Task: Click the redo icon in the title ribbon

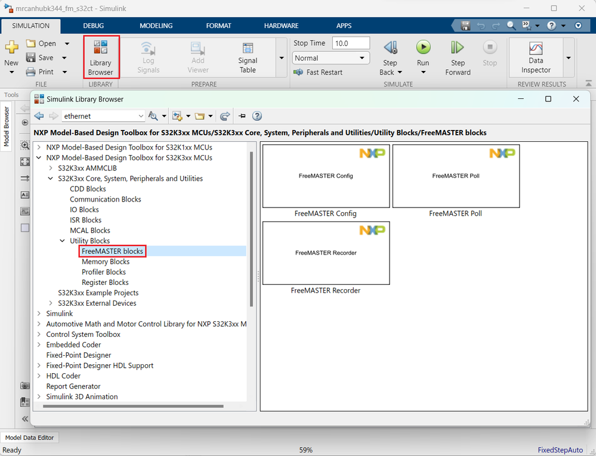Action: 496,26
